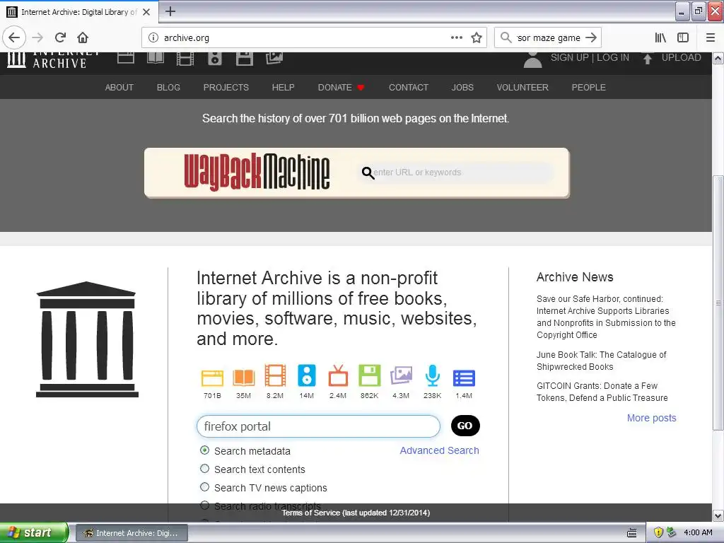This screenshot has height=543, width=724.
Task: Open concerts microphone icon labeled 238K
Action: (433, 375)
